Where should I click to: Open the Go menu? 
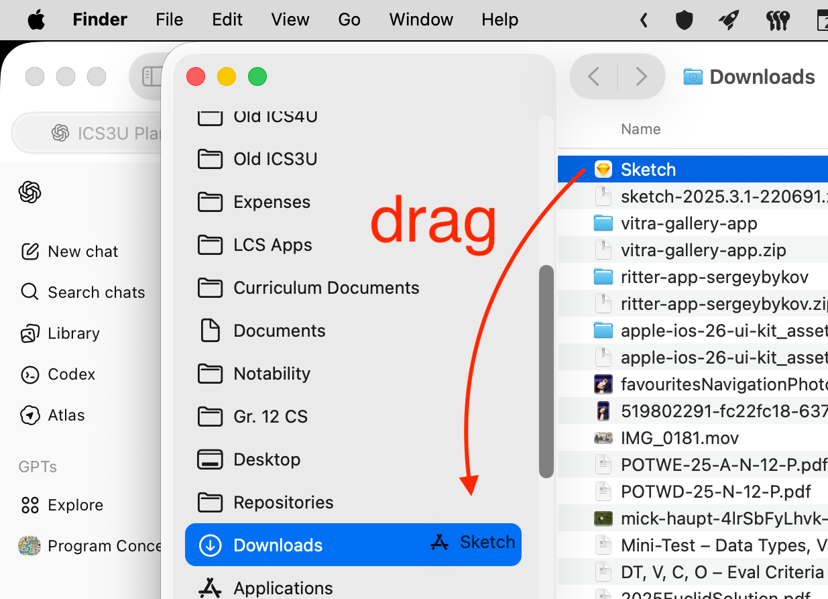pos(349,20)
